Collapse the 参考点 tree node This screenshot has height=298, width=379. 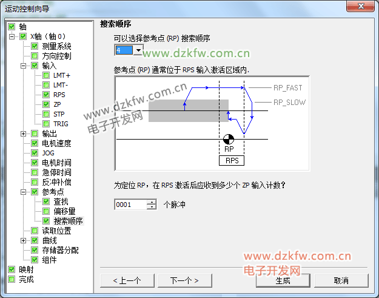click(24, 192)
